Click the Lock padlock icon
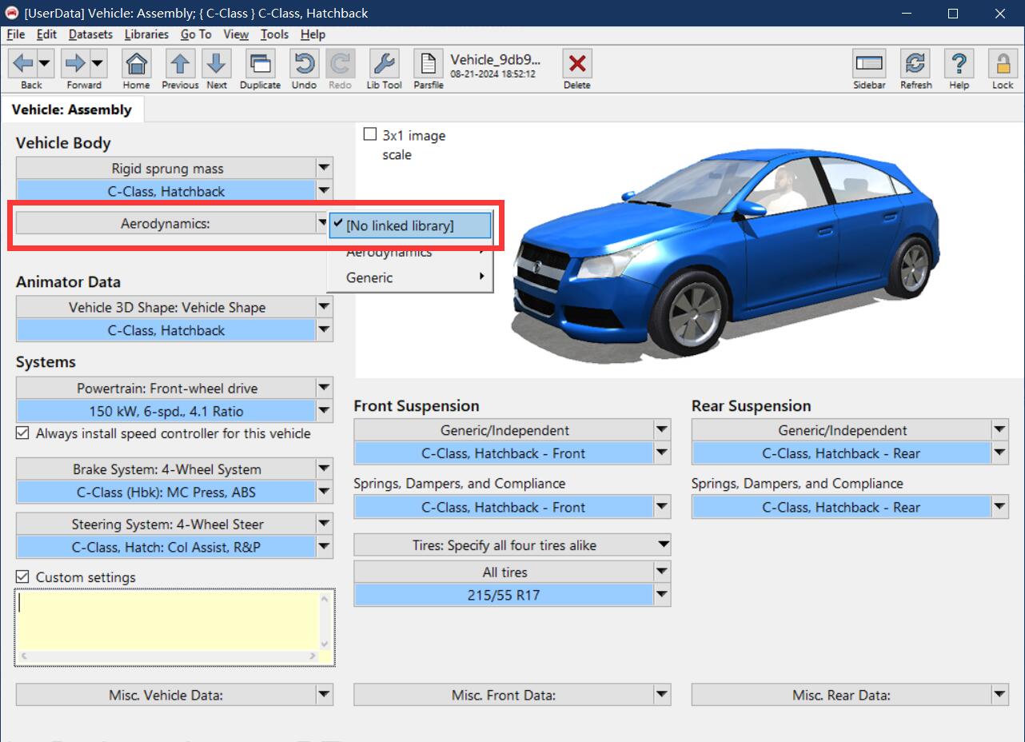1025x742 pixels. [1003, 63]
